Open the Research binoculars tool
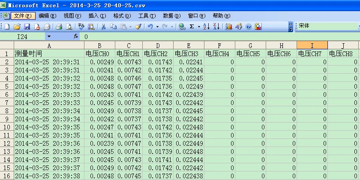 (91, 27)
